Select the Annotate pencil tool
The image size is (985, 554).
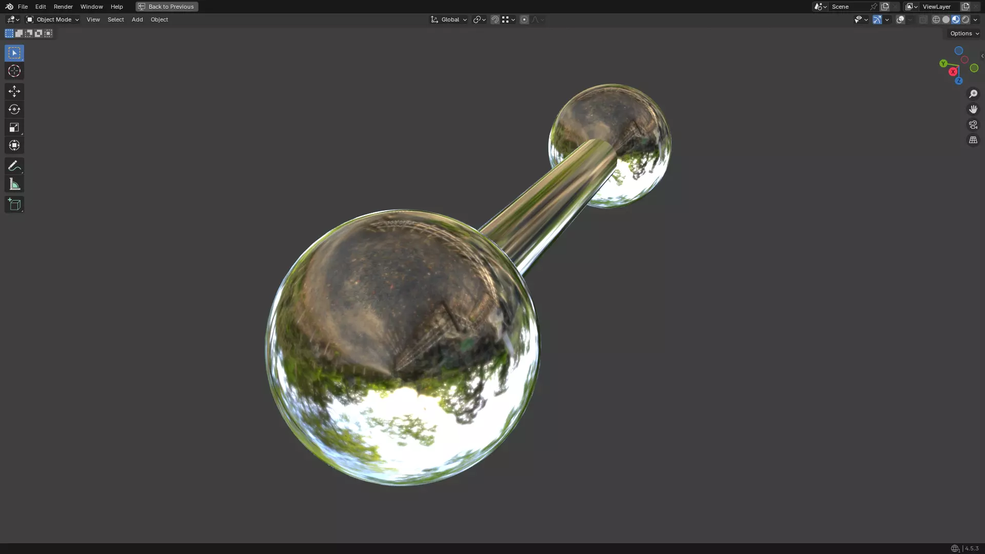(14, 166)
